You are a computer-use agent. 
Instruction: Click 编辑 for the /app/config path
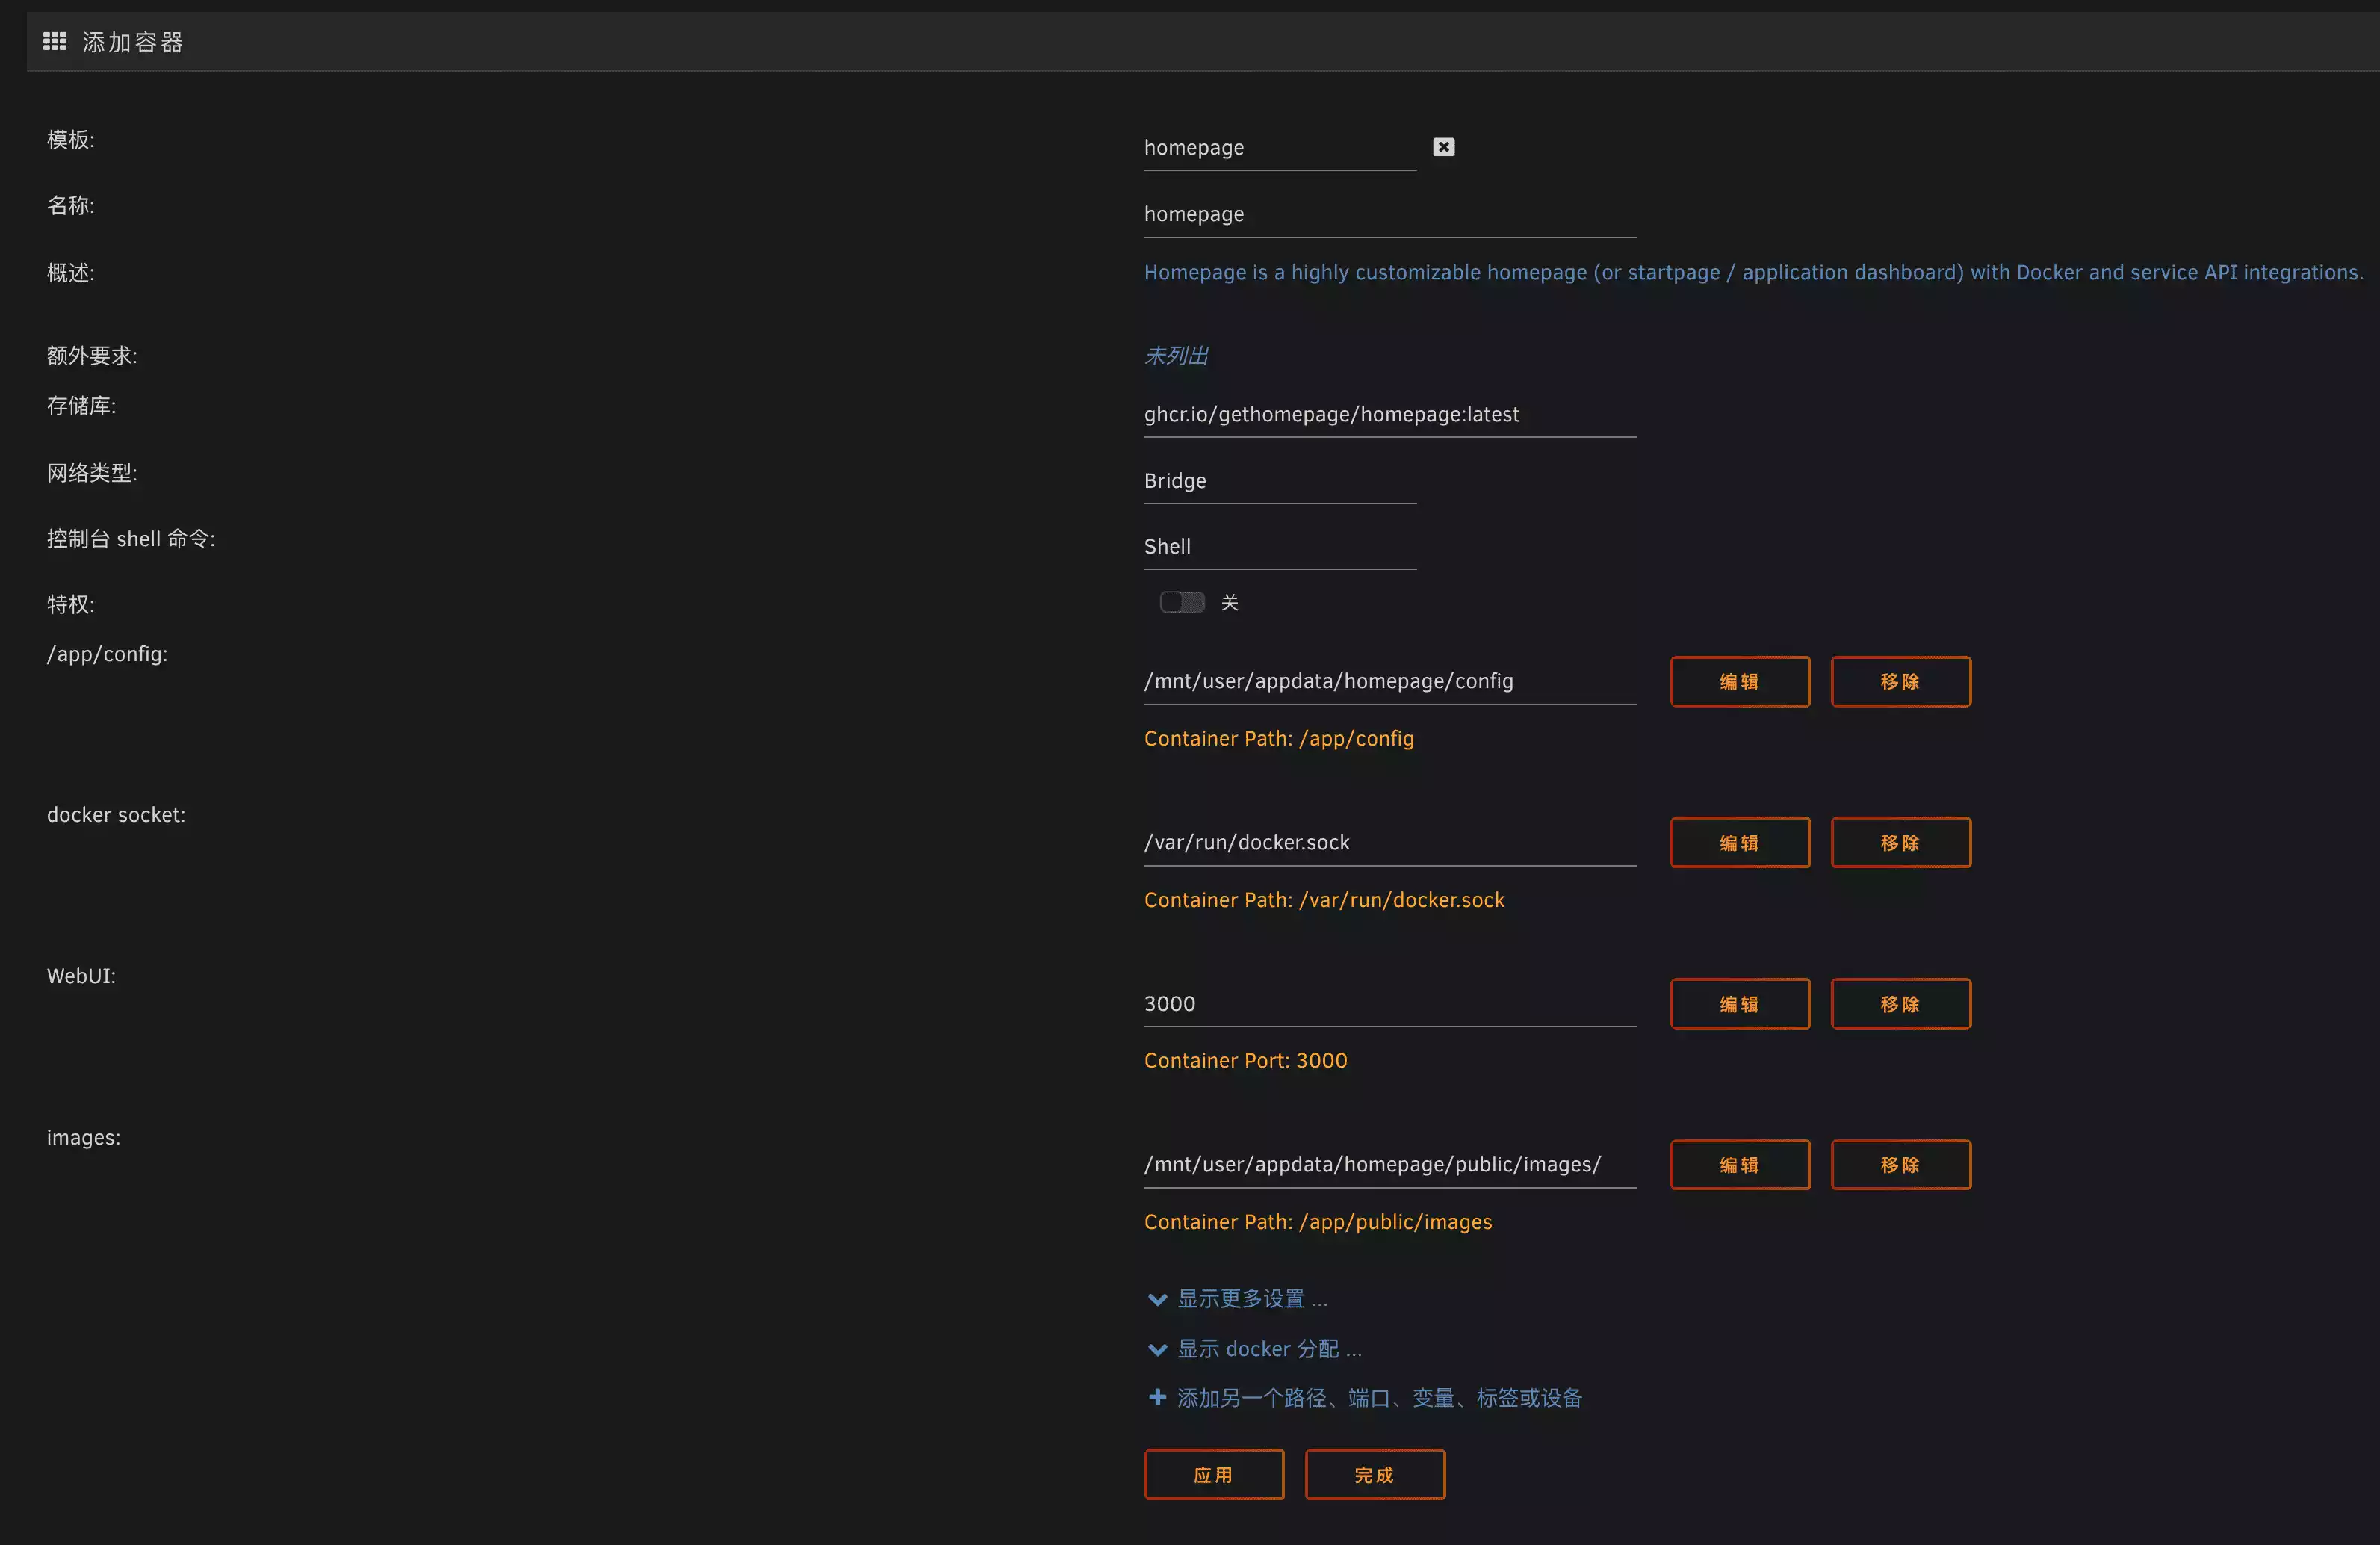1739,682
